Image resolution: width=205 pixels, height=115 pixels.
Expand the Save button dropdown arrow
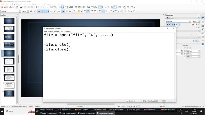point(14,7)
